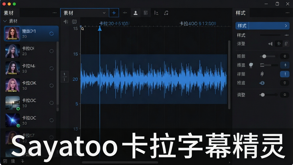The height and width of the screenshot is (165, 293).
Task: Click the middle icon in bottom-left status bar
Action: click(13, 161)
